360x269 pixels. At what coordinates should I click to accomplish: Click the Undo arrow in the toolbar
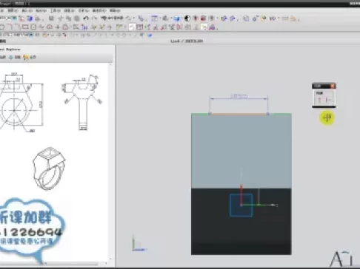pyautogui.click(x=86, y=18)
